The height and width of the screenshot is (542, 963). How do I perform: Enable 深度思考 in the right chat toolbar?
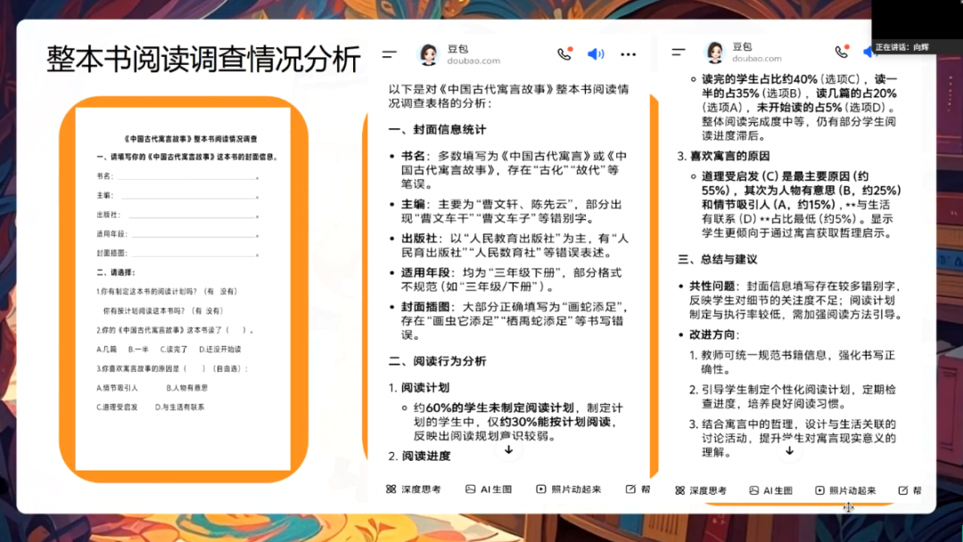pyautogui.click(x=702, y=490)
